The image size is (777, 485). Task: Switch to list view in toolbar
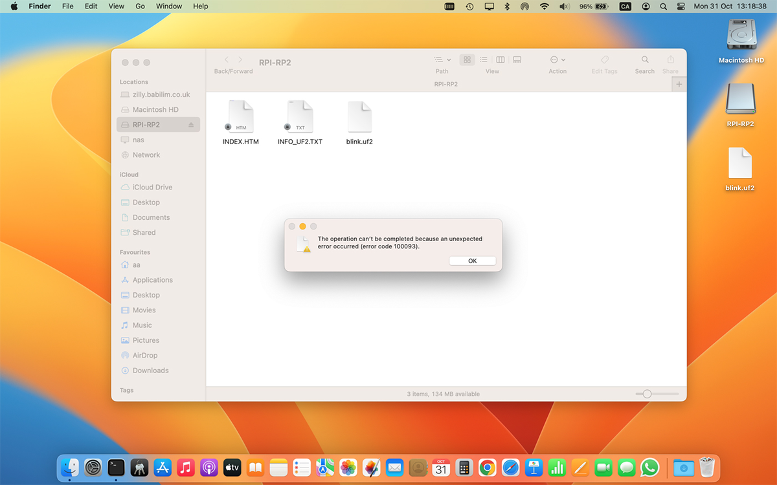point(484,59)
